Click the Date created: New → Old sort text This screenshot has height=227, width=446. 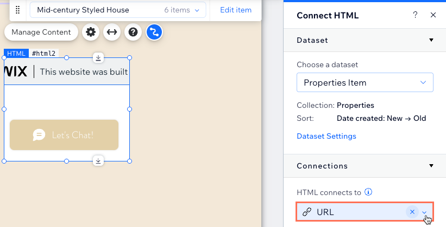tap(381, 118)
